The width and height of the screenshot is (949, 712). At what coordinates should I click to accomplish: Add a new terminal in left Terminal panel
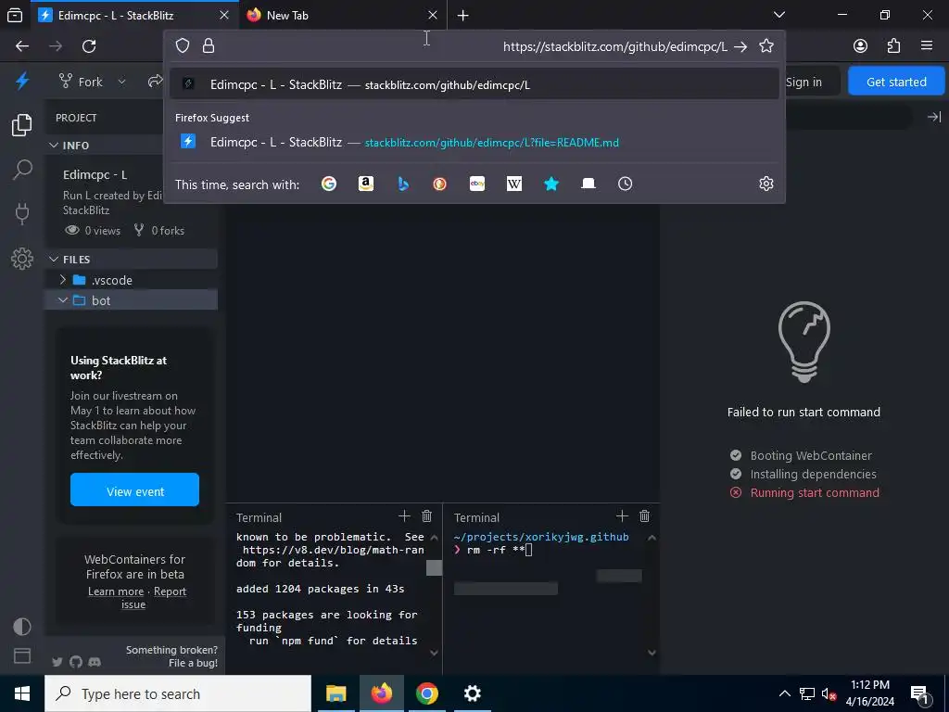tap(404, 515)
